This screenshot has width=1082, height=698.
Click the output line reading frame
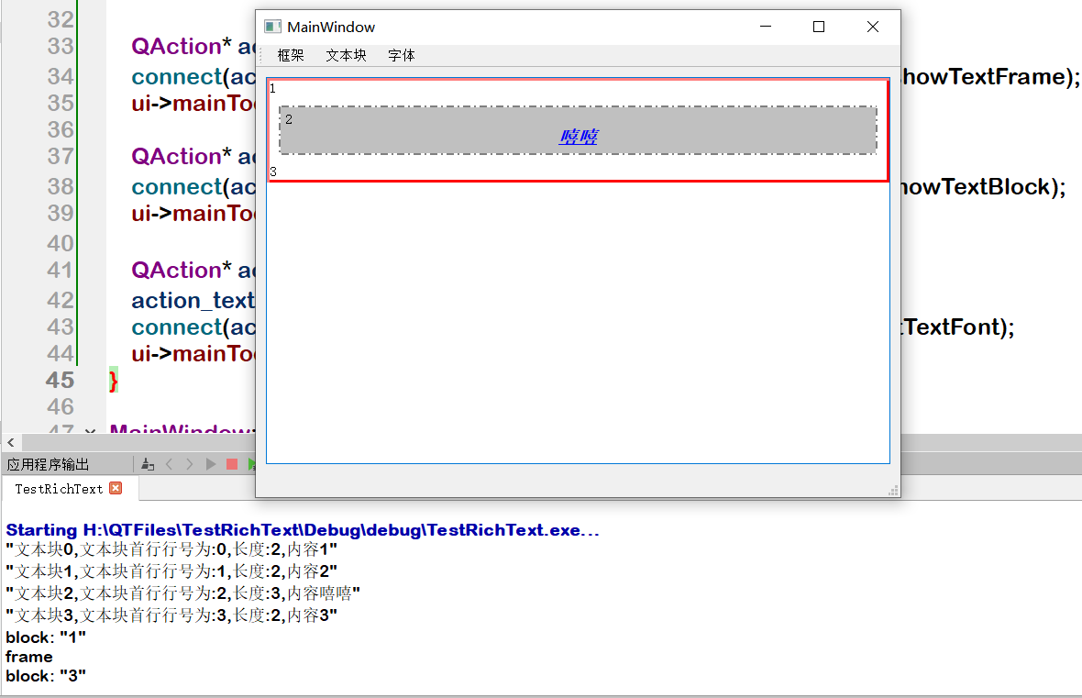click(x=29, y=657)
